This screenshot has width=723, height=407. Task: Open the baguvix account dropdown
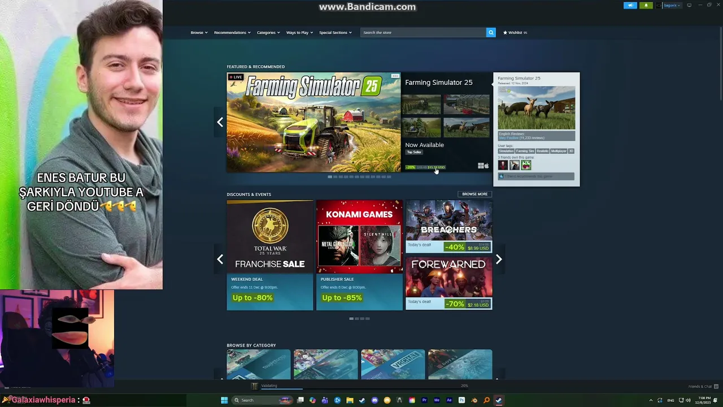672,5
